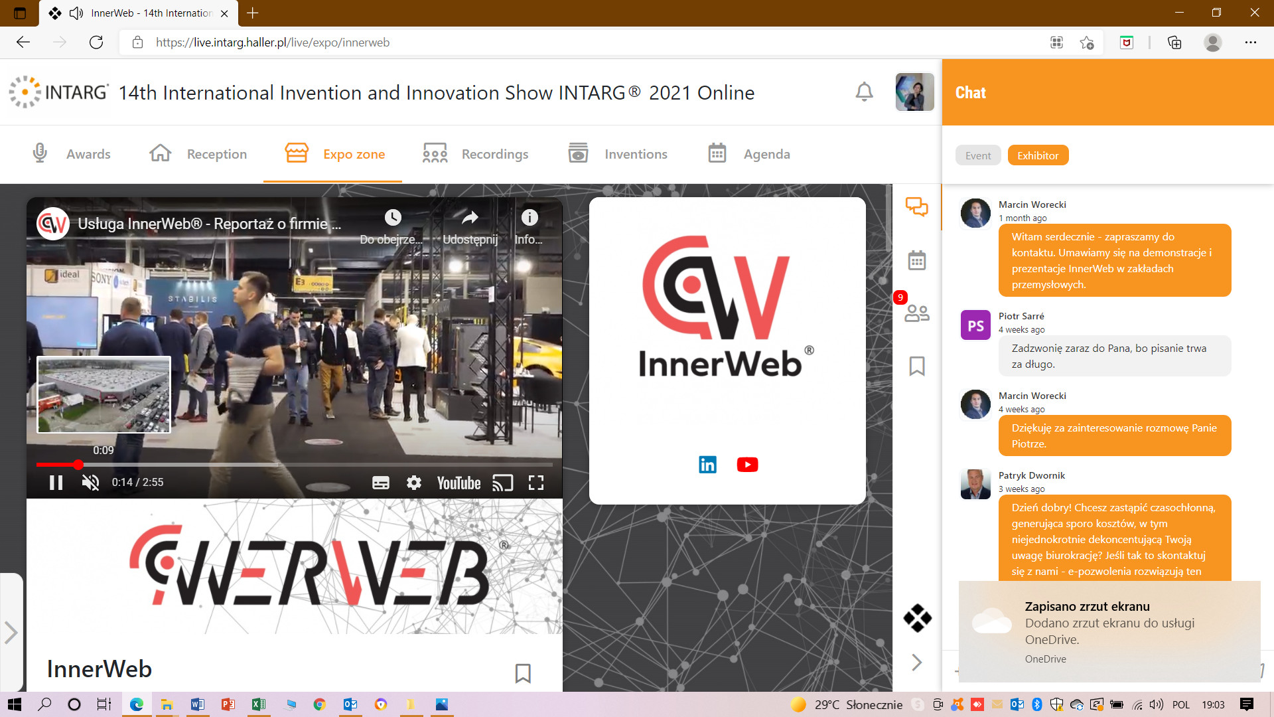1274x717 pixels.
Task: Switch chat to Event
Action: 978,155
